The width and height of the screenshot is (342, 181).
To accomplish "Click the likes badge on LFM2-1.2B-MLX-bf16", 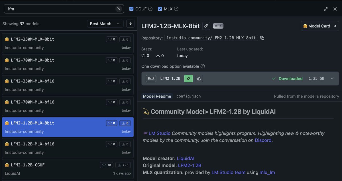I will (x=112, y=144).
